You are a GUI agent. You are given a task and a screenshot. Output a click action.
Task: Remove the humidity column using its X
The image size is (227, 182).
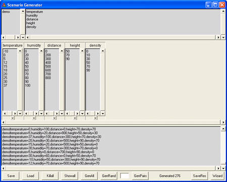(x=34, y=118)
